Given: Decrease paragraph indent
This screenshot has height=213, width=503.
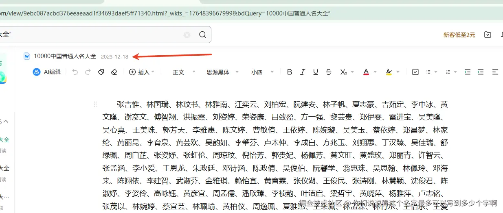Looking at the screenshot, I should coord(468,72).
